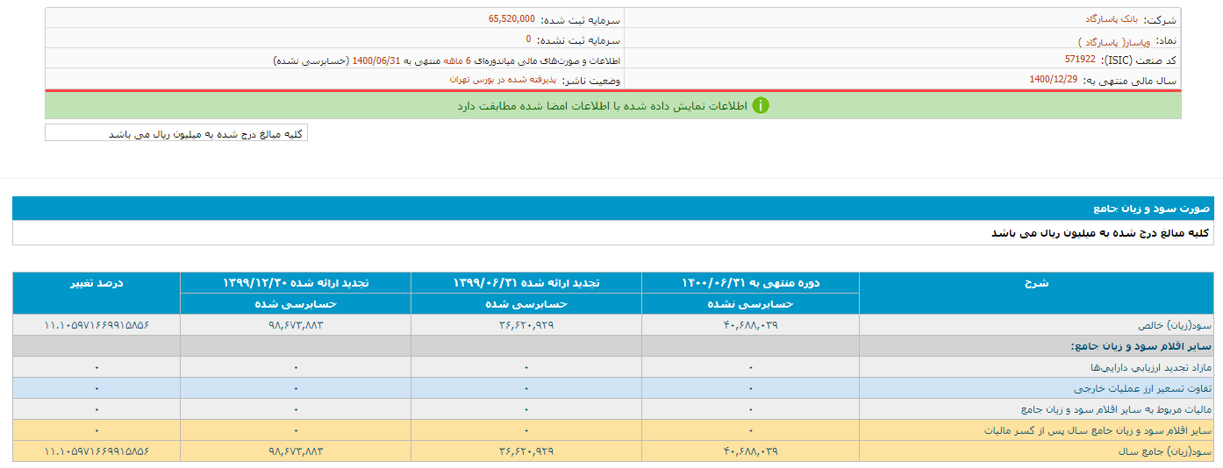This screenshot has height=468, width=1223.
Task: Click the درصد تغییر column header
Action: click(x=97, y=283)
